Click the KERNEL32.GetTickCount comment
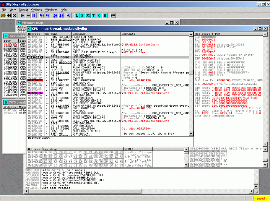The height and width of the screenshot is (201, 270). [x=141, y=45]
